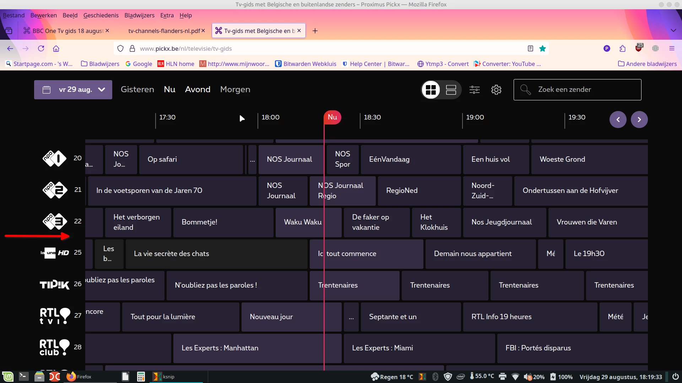Select the Avond time link
The width and height of the screenshot is (682, 383).
[197, 89]
